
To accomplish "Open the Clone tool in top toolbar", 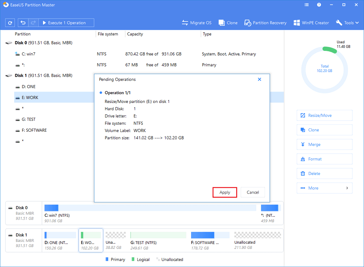I will click(228, 23).
